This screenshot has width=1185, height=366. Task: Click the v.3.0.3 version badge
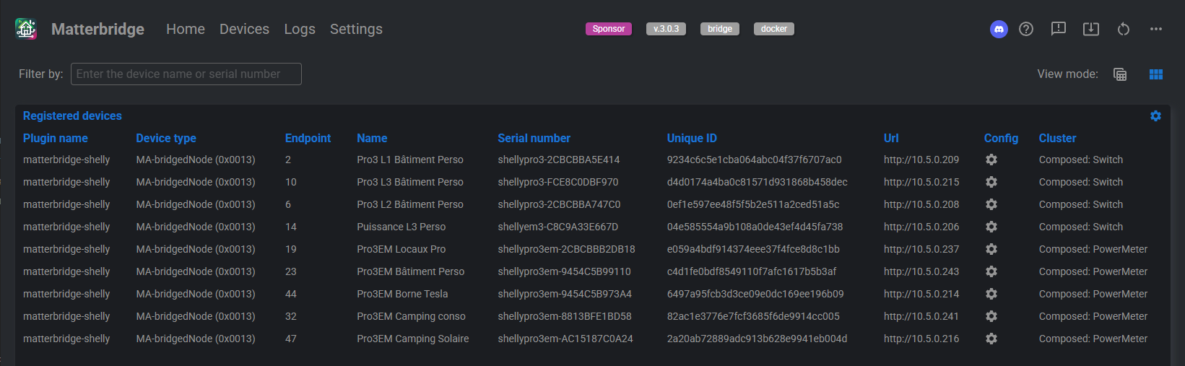pos(666,29)
